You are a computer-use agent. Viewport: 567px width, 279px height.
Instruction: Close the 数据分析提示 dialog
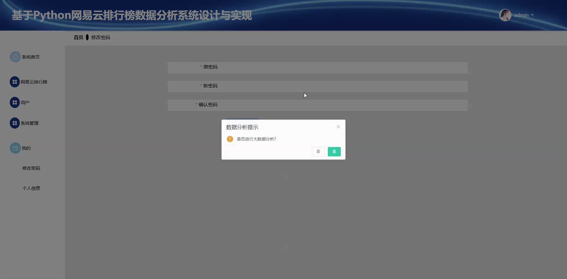point(338,127)
